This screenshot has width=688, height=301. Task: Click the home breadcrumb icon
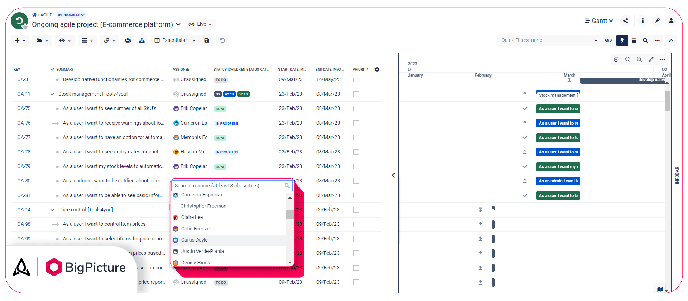(x=34, y=15)
